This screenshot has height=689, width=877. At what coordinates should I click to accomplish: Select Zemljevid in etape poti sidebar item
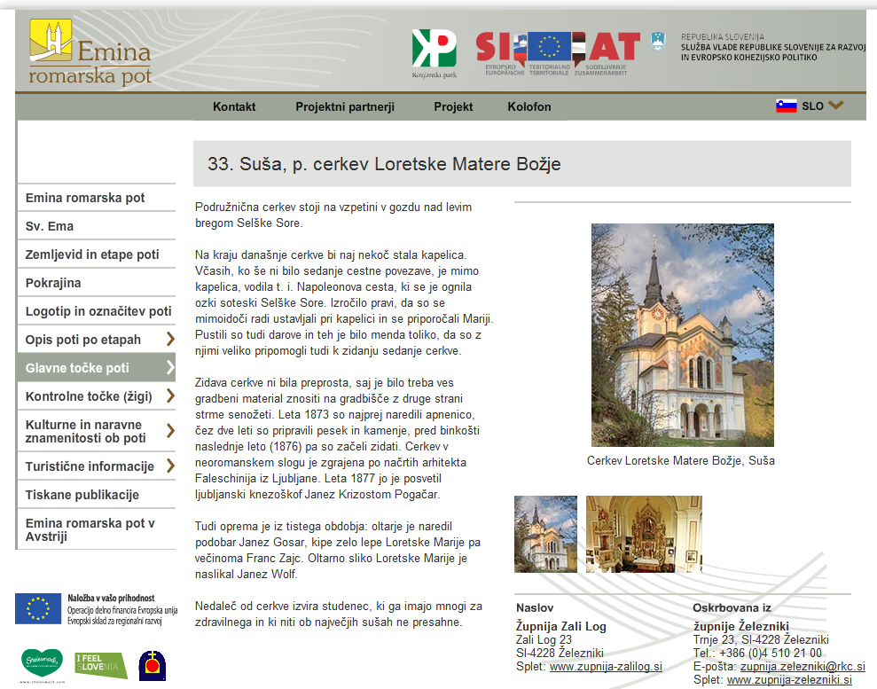coord(92,254)
